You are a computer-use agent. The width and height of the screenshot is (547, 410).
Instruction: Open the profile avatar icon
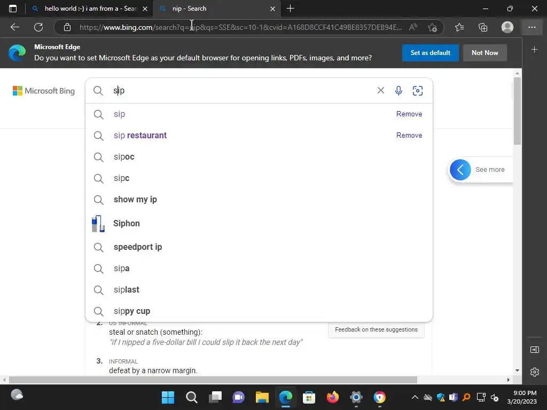click(x=507, y=27)
